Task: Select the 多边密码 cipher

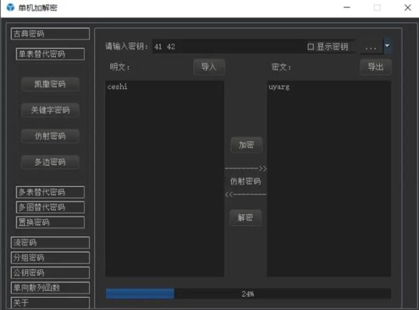Action: pyautogui.click(x=50, y=162)
